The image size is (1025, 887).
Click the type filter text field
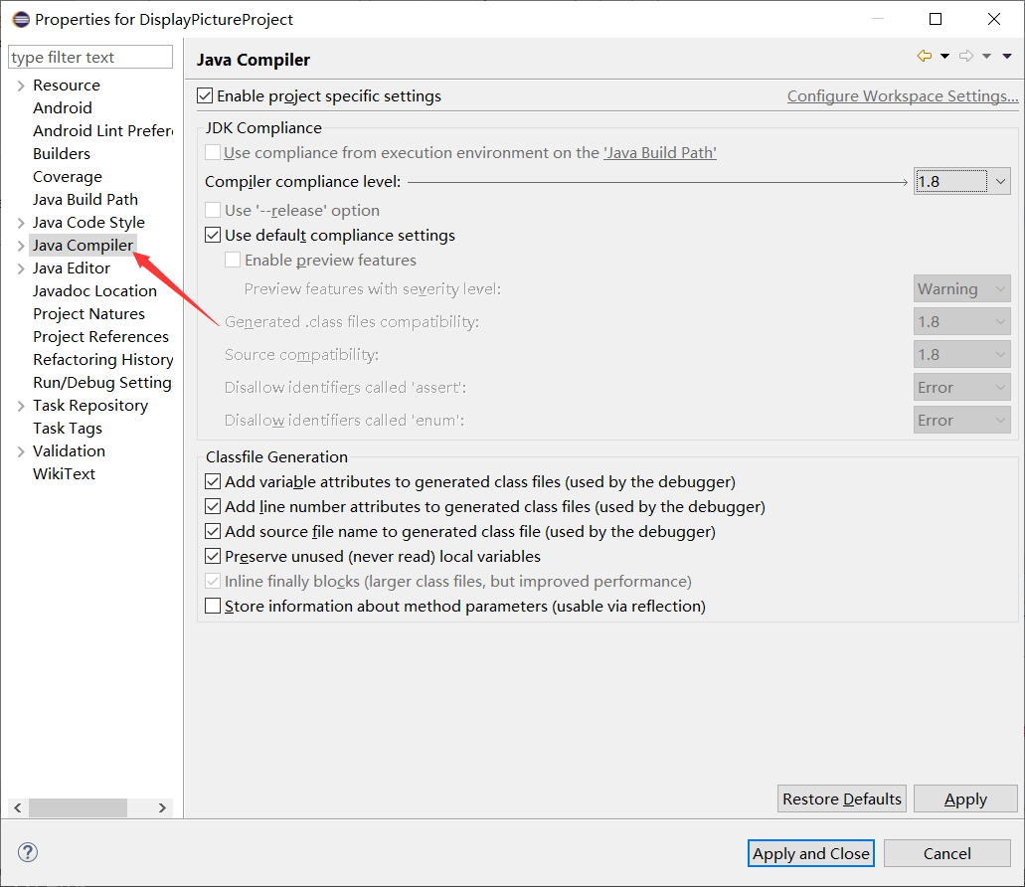coord(89,57)
